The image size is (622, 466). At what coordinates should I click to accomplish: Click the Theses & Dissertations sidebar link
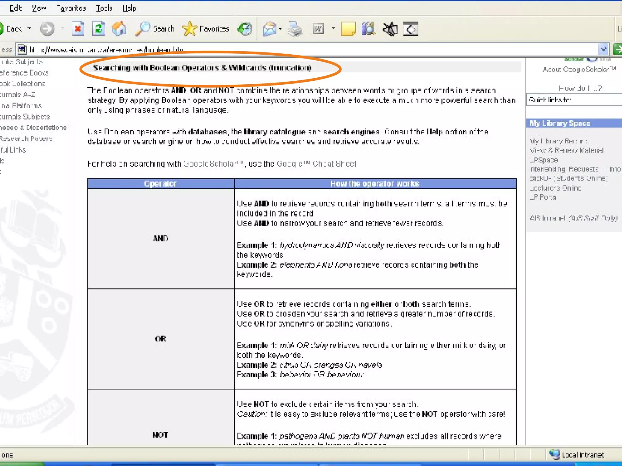coord(33,128)
